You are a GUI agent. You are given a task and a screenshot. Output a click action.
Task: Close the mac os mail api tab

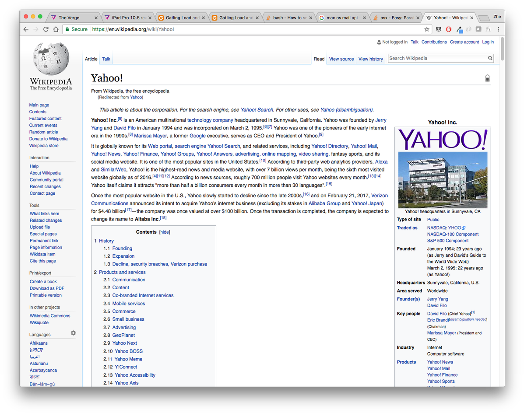point(364,17)
